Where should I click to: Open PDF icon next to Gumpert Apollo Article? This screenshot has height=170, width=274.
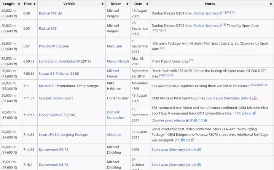pyautogui.click(x=254, y=98)
